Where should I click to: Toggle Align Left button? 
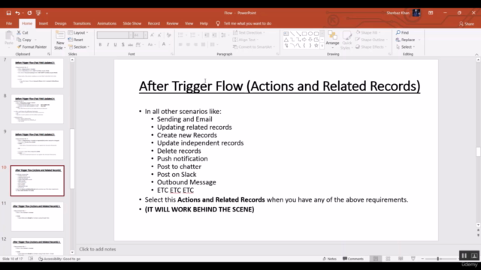pyautogui.click(x=180, y=45)
